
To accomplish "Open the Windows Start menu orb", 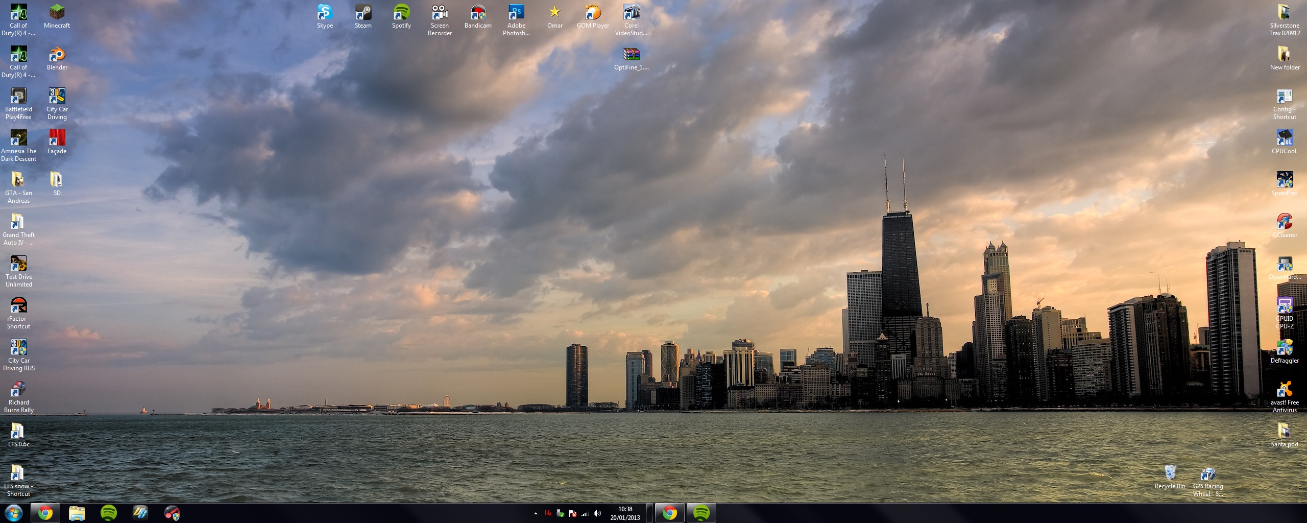I will pos(14,513).
